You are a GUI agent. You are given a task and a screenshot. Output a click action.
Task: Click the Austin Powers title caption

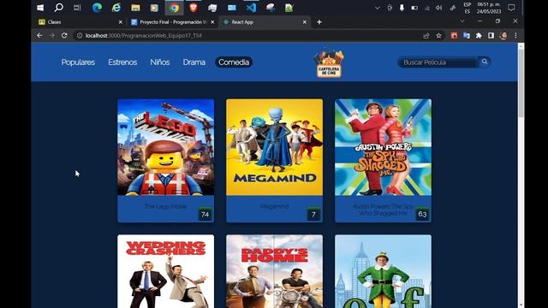pyautogui.click(x=383, y=210)
